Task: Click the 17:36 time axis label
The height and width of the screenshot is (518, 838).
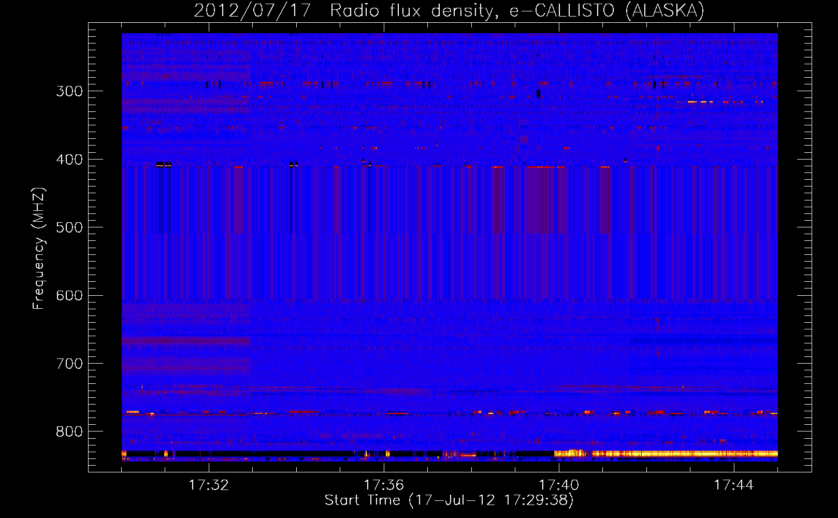Action: [384, 485]
